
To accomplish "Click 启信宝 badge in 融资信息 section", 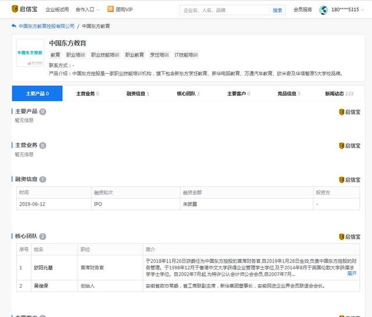I will click(x=349, y=180).
